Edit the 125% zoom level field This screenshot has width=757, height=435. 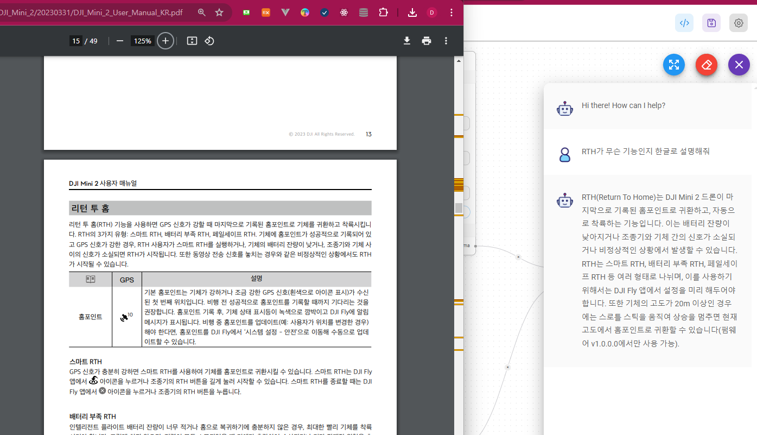[x=142, y=41]
